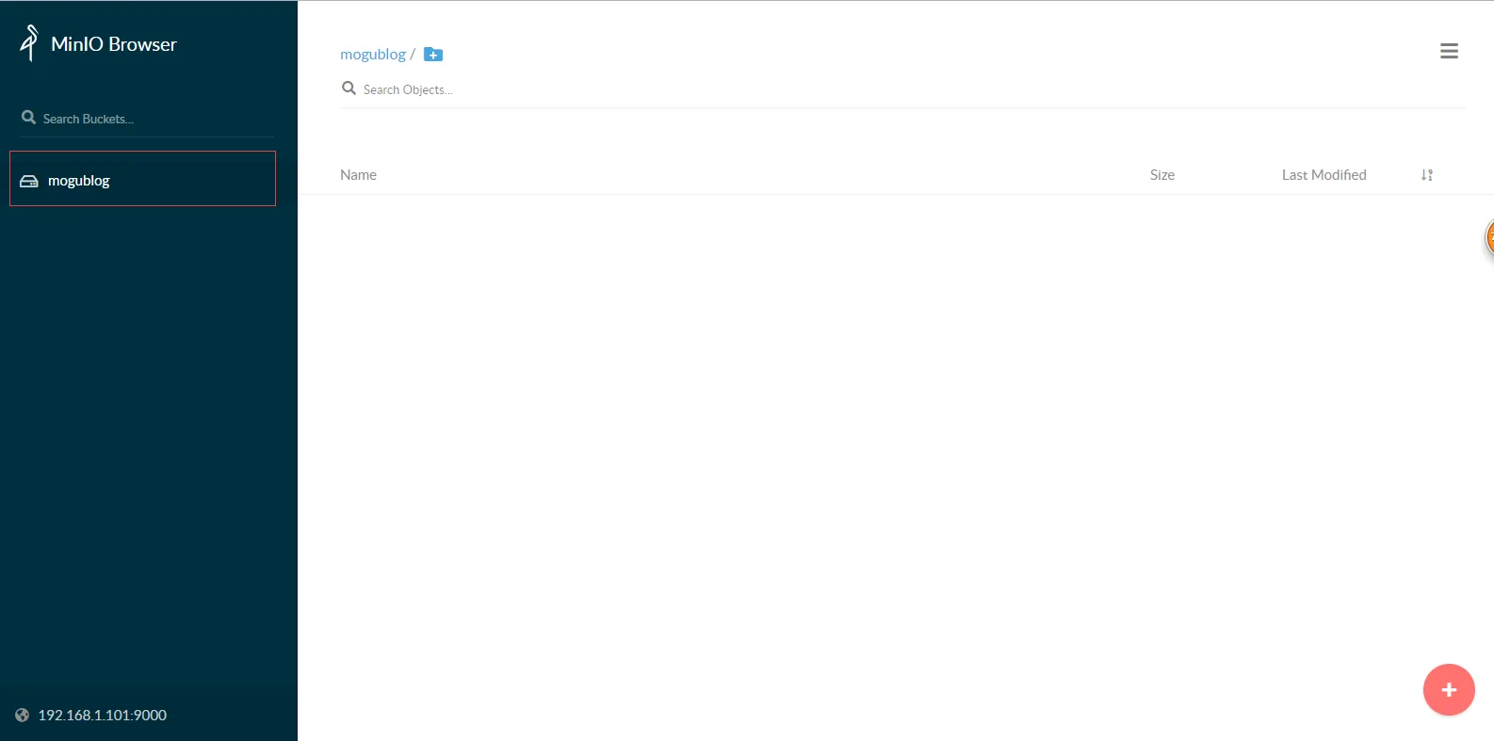Screen dimensions: 1494x741
Task: Click the MinIO Browser title text
Action: [113, 44]
